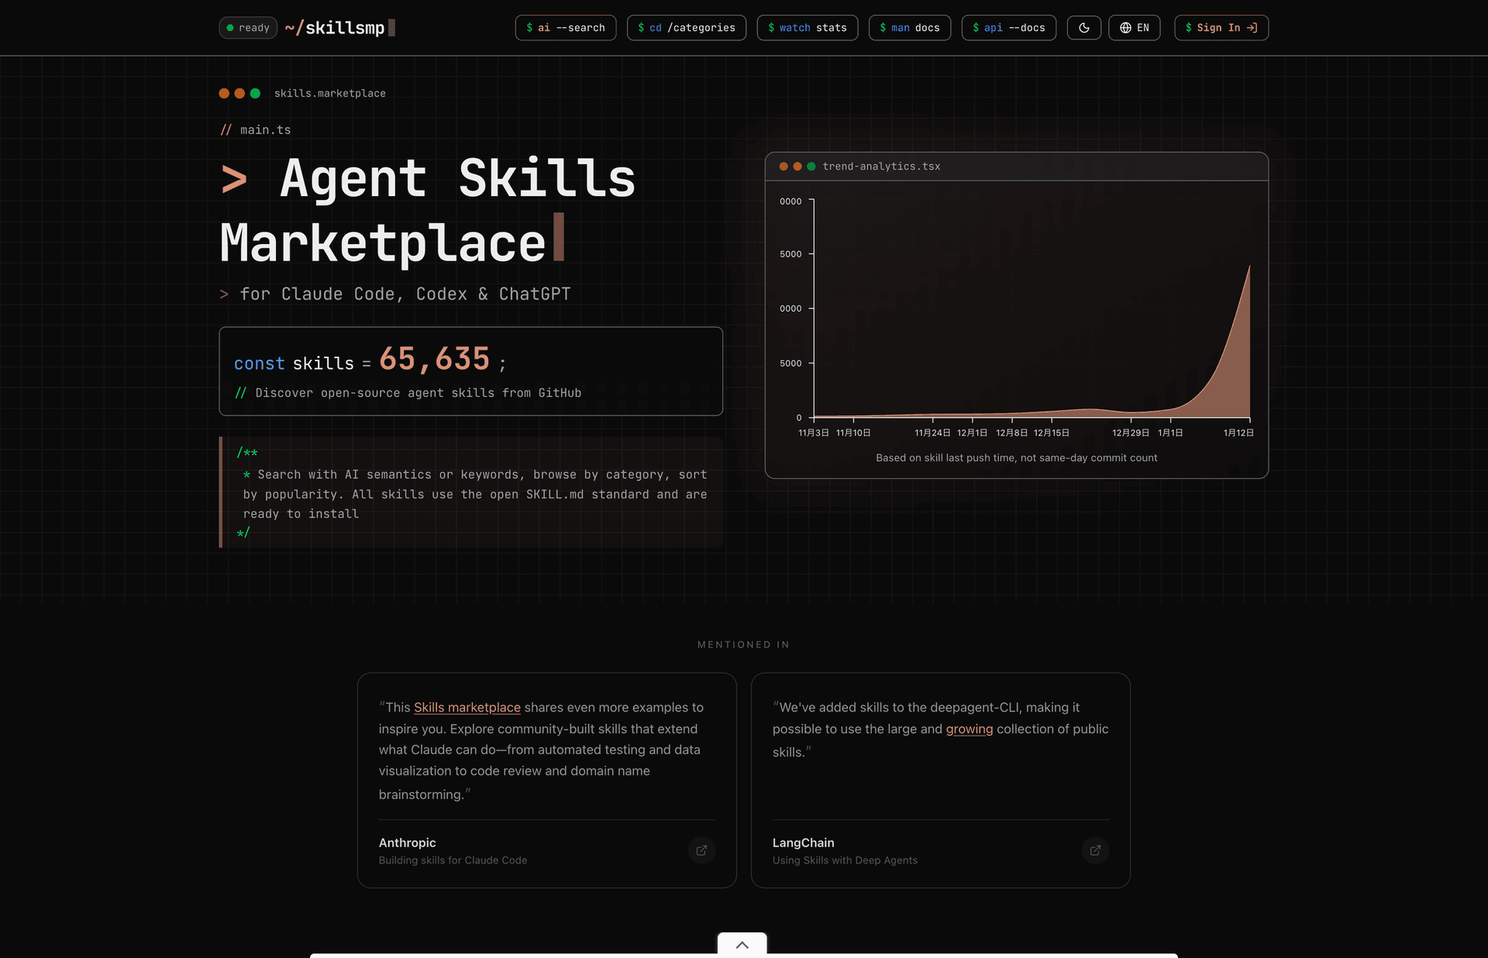Click the arrow icon inside Sign In
Image resolution: width=1488 pixels, height=958 pixels.
tap(1252, 28)
